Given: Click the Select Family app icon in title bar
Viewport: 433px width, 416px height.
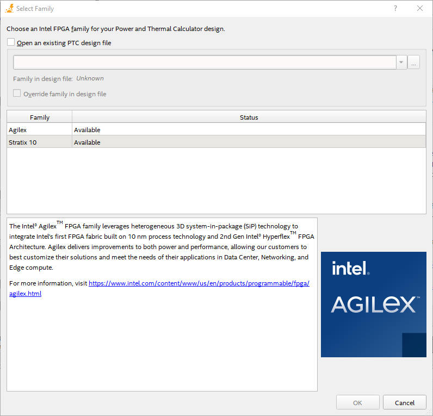Looking at the screenshot, I should [9, 8].
